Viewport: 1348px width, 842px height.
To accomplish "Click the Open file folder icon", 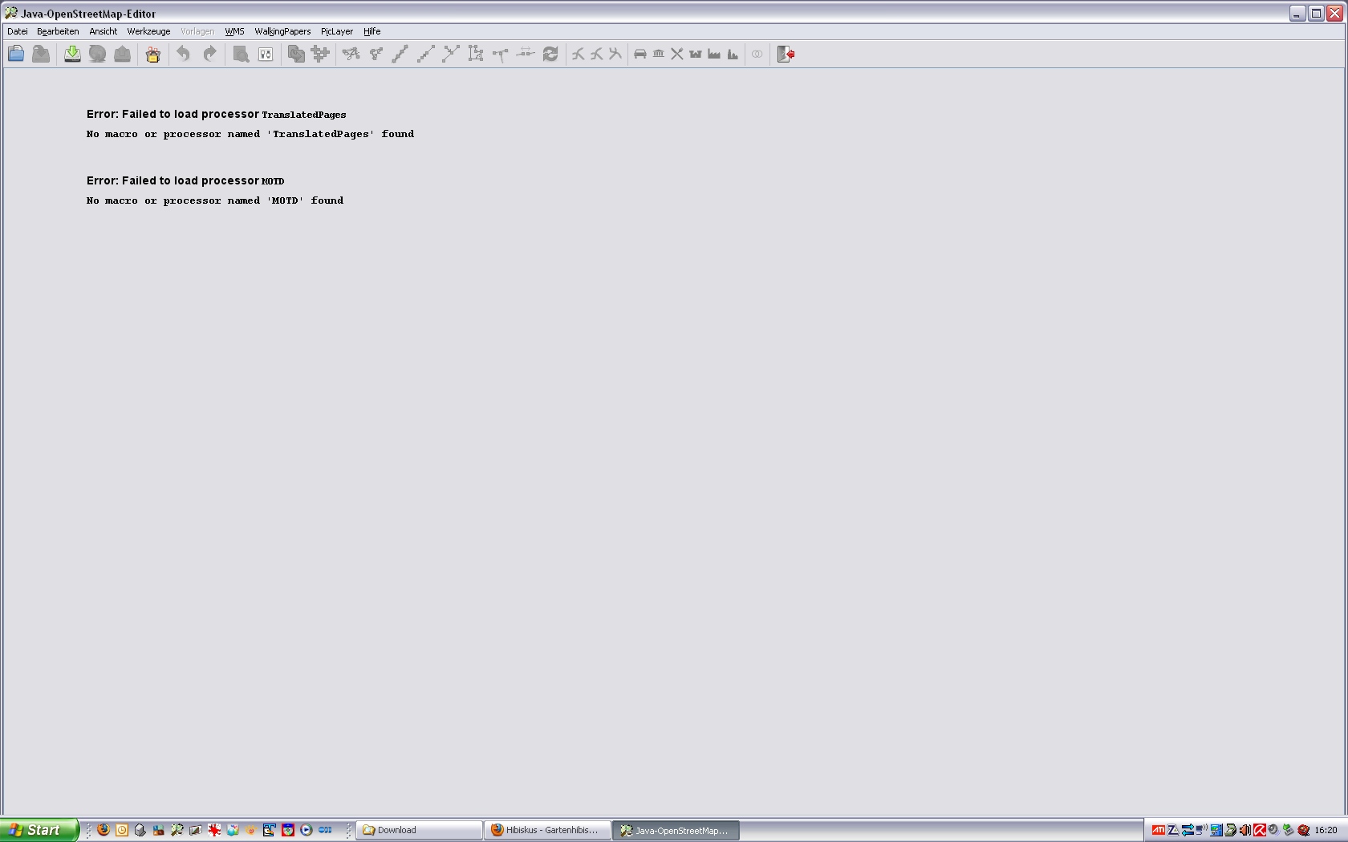I will (16, 55).
